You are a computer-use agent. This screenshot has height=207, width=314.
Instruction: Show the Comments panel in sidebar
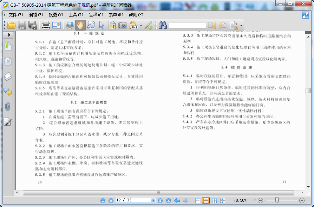click(x=8, y=92)
